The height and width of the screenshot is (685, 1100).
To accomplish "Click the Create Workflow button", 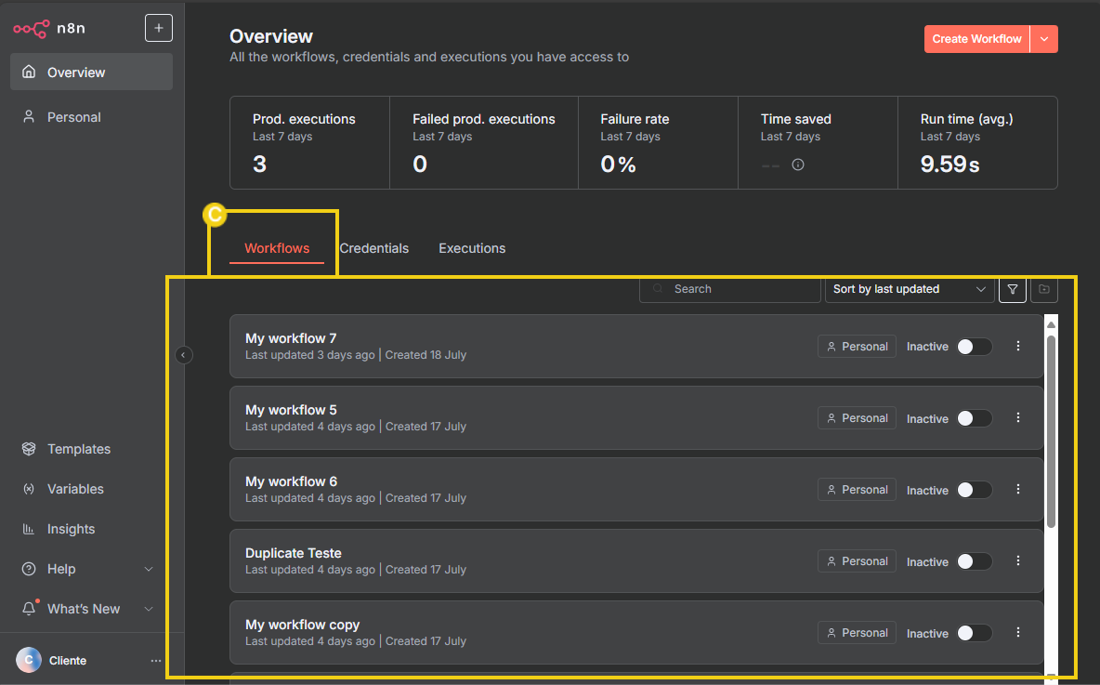I will tap(976, 39).
